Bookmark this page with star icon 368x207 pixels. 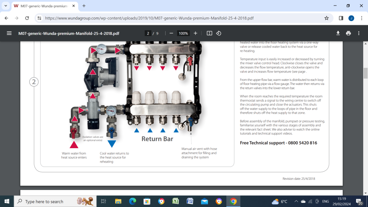click(x=326, y=18)
